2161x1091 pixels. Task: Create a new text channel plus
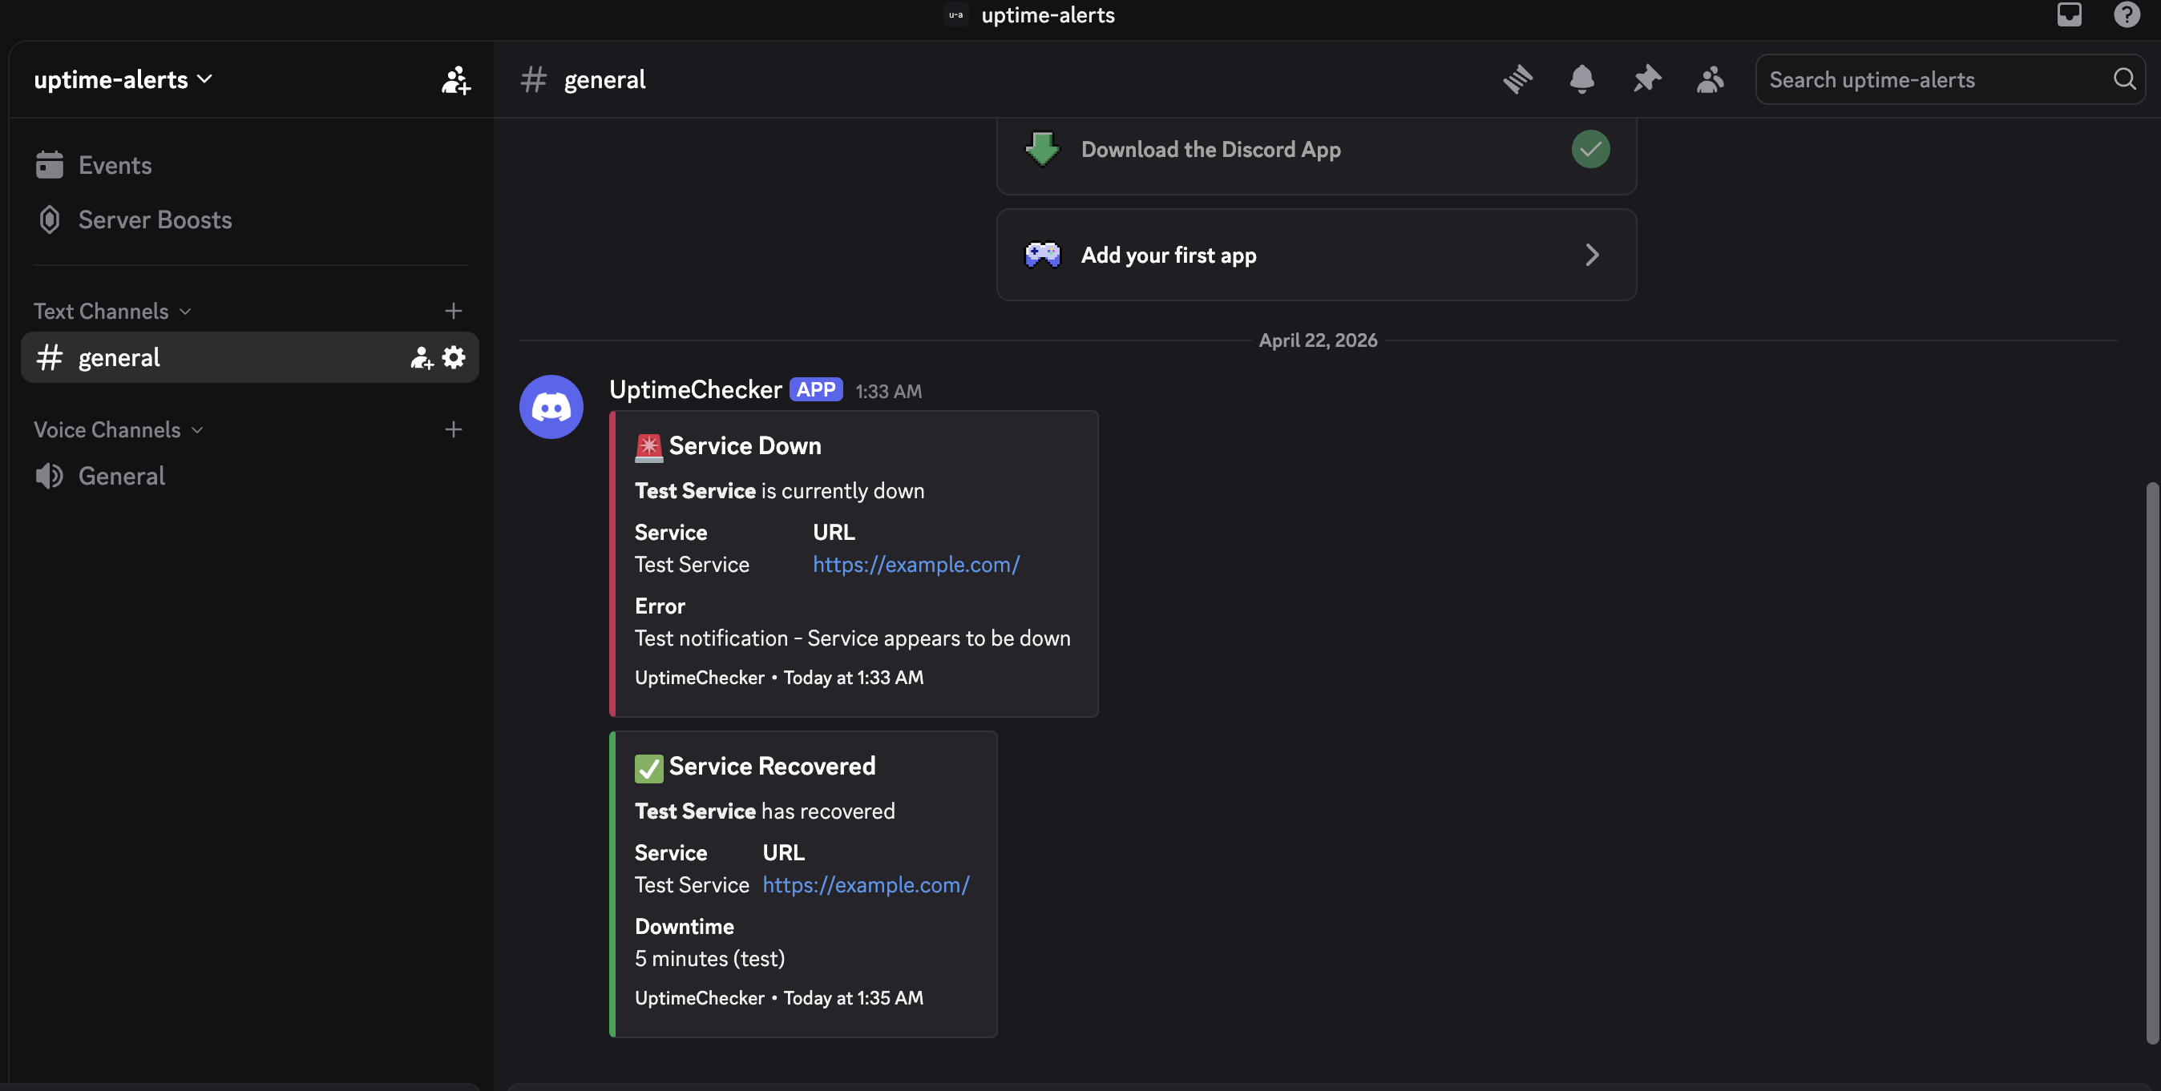pos(453,311)
